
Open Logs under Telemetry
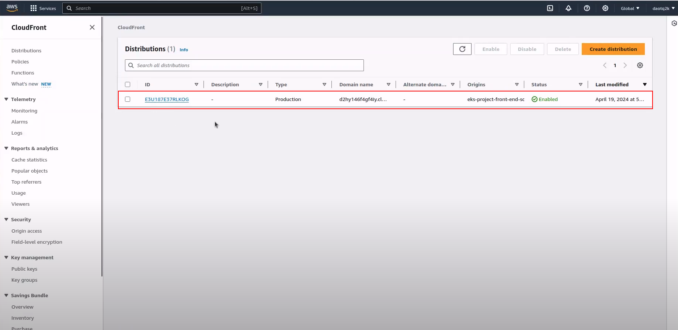pos(17,133)
